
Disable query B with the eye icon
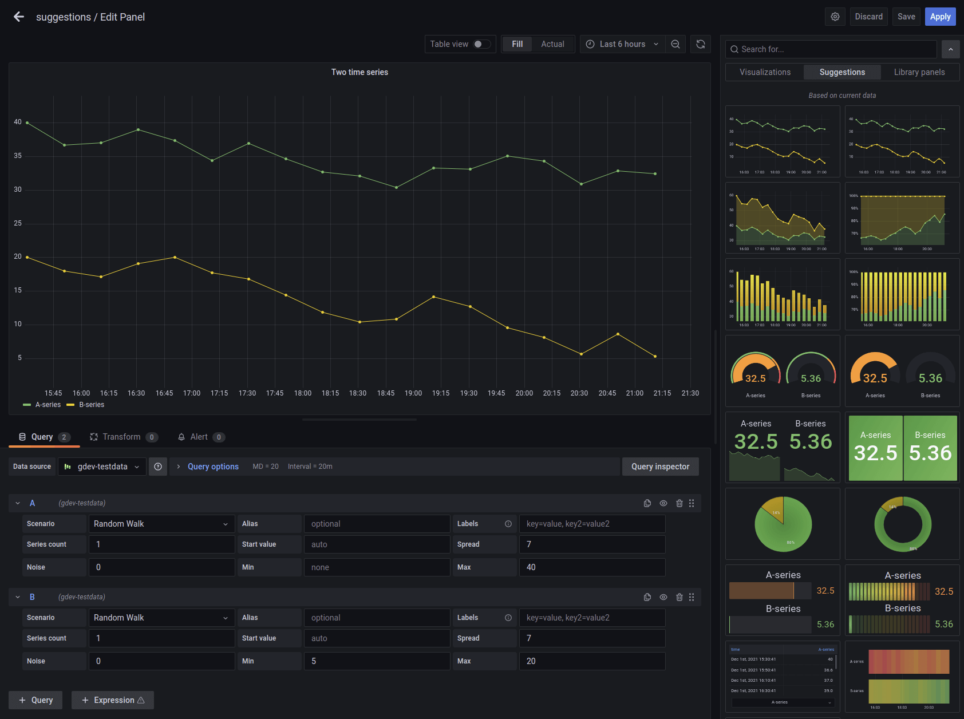click(663, 597)
